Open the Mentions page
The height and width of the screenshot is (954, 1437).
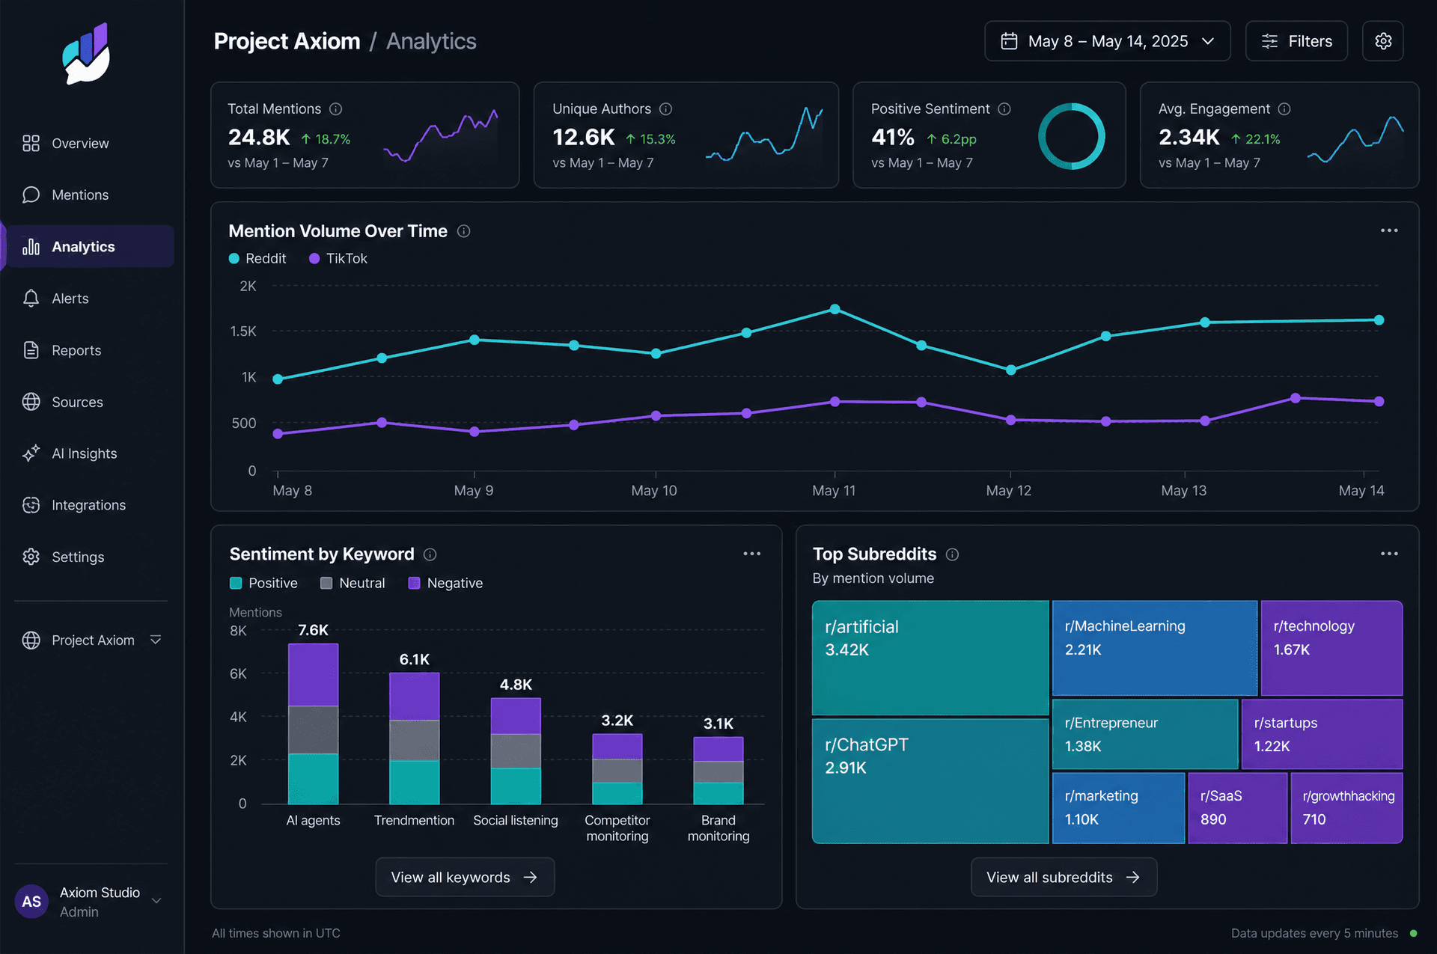(90, 195)
